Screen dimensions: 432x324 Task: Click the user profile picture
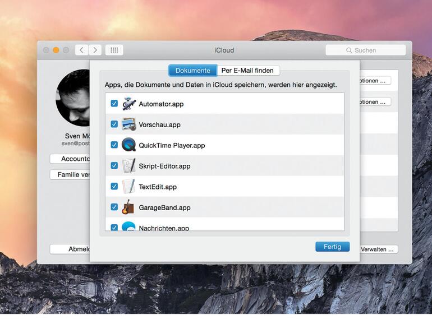[73, 98]
